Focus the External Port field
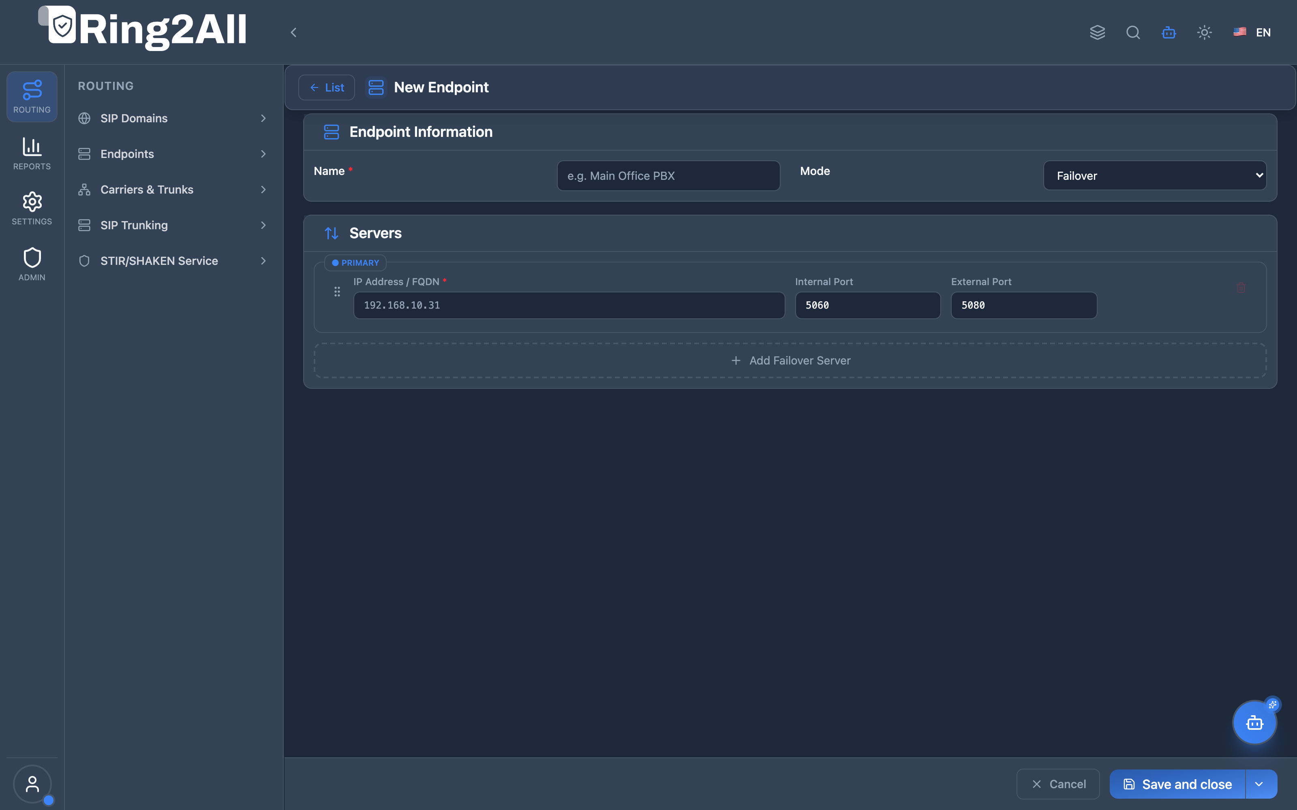Screen dimensions: 1297x810 (x=1024, y=305)
